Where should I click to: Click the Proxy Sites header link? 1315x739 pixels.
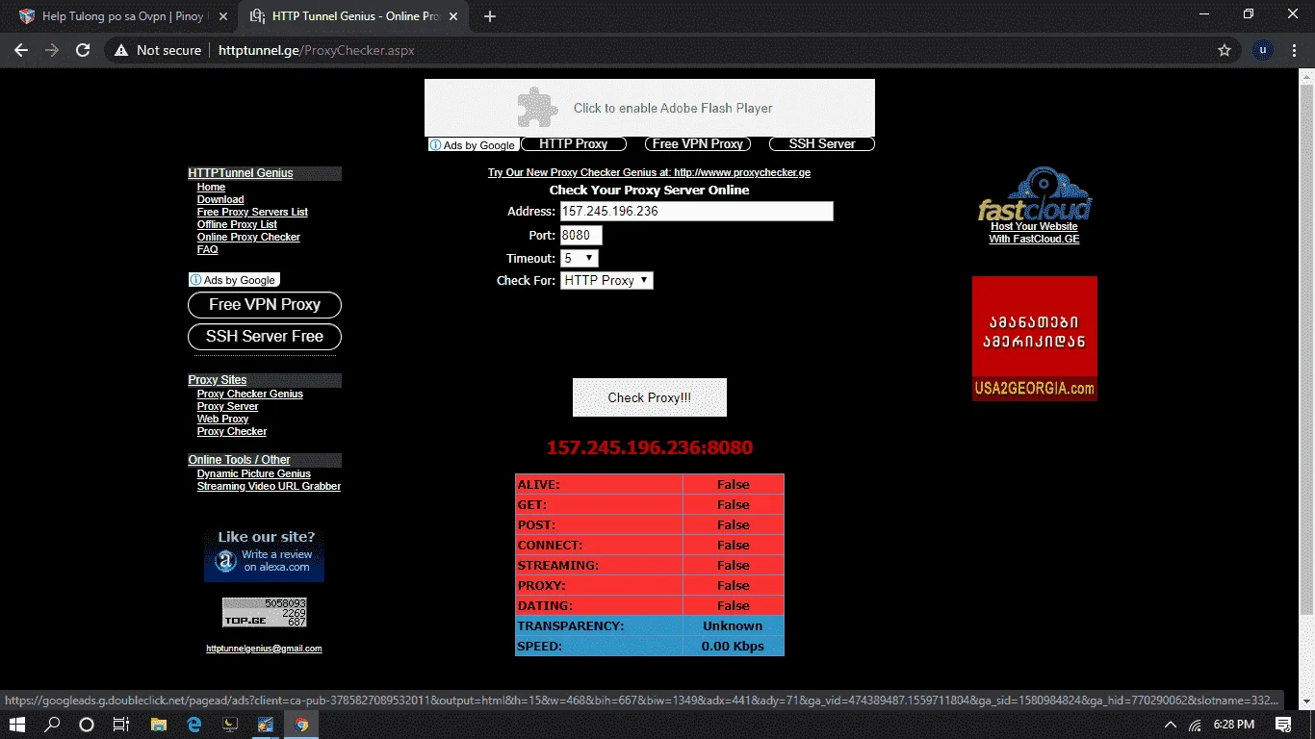218,380
